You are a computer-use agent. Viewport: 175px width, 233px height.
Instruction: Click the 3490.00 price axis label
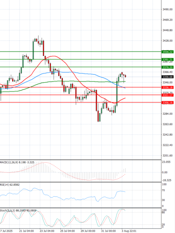coord(167,9)
